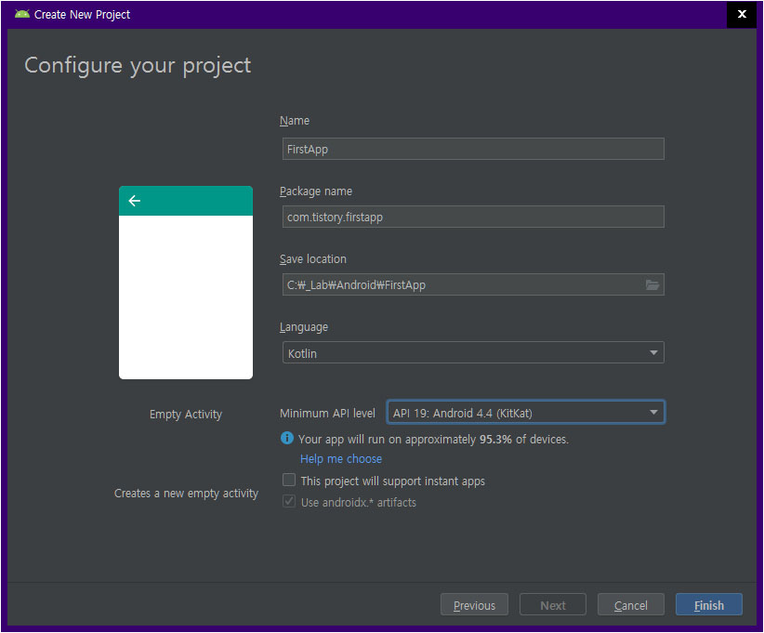Click the Cancel button

[630, 605]
